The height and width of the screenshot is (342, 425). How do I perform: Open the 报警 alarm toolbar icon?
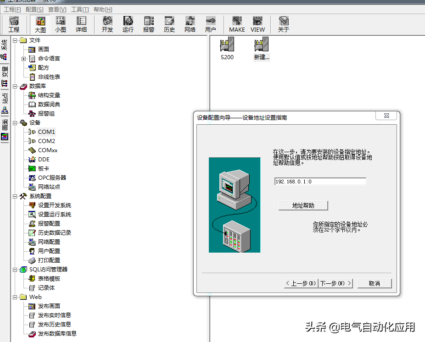coord(149,24)
